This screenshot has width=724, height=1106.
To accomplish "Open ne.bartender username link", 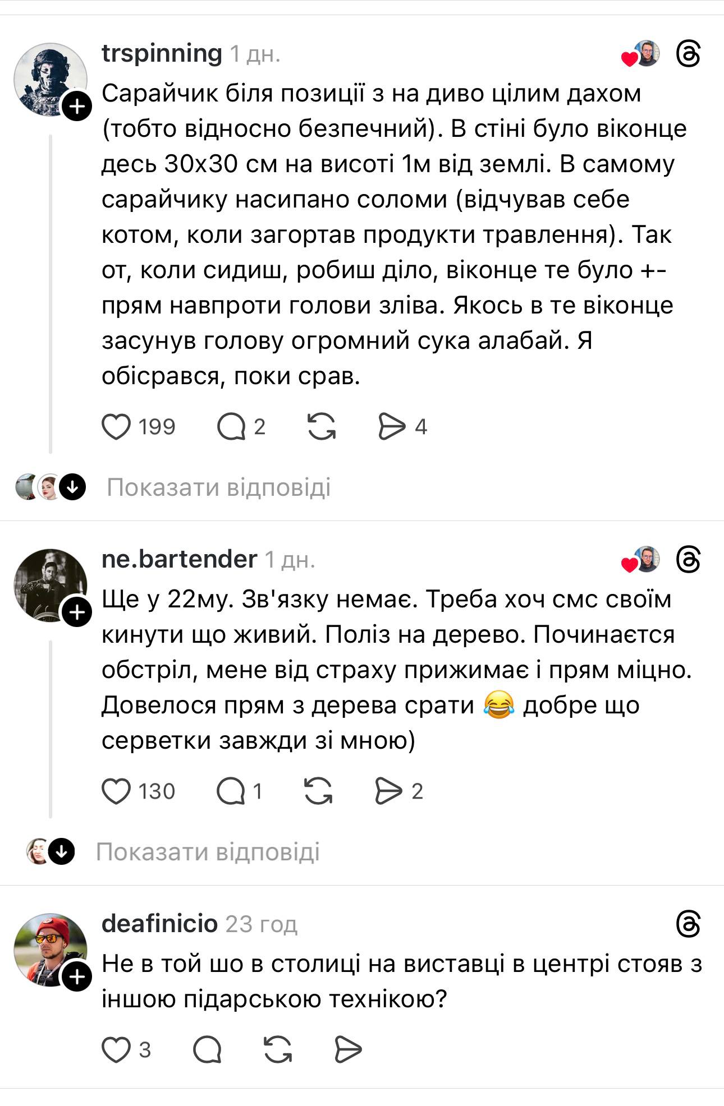I will [x=179, y=559].
